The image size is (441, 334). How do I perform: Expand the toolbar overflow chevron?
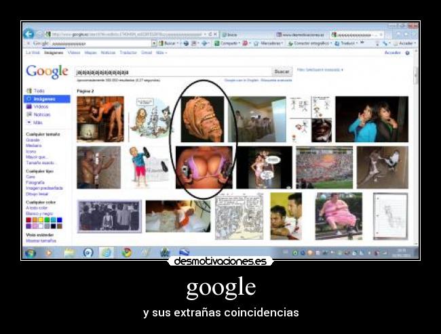(x=362, y=43)
